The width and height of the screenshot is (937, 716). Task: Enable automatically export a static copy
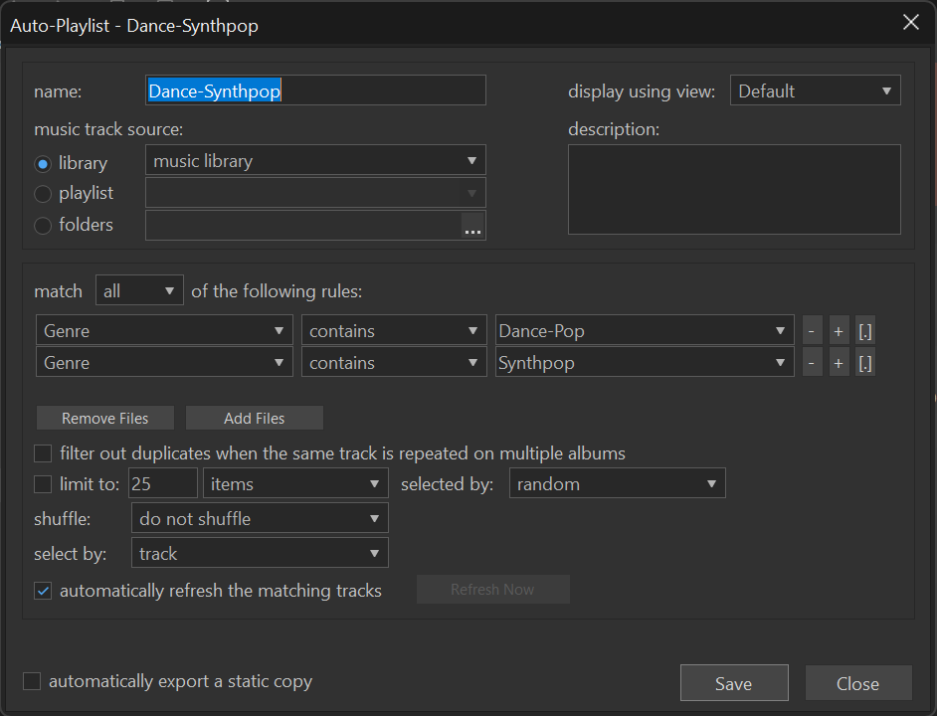coord(32,681)
